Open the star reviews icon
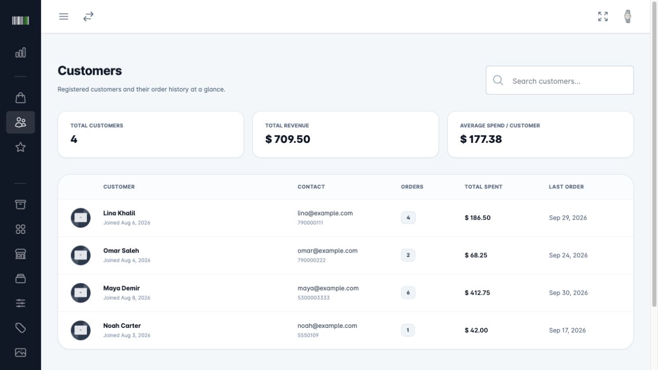This screenshot has width=658, height=370. 20,147
